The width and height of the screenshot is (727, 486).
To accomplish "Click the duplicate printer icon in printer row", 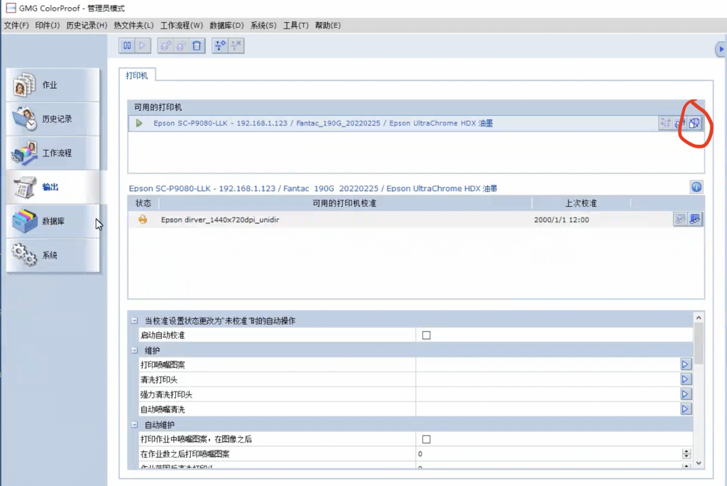I will 694,123.
